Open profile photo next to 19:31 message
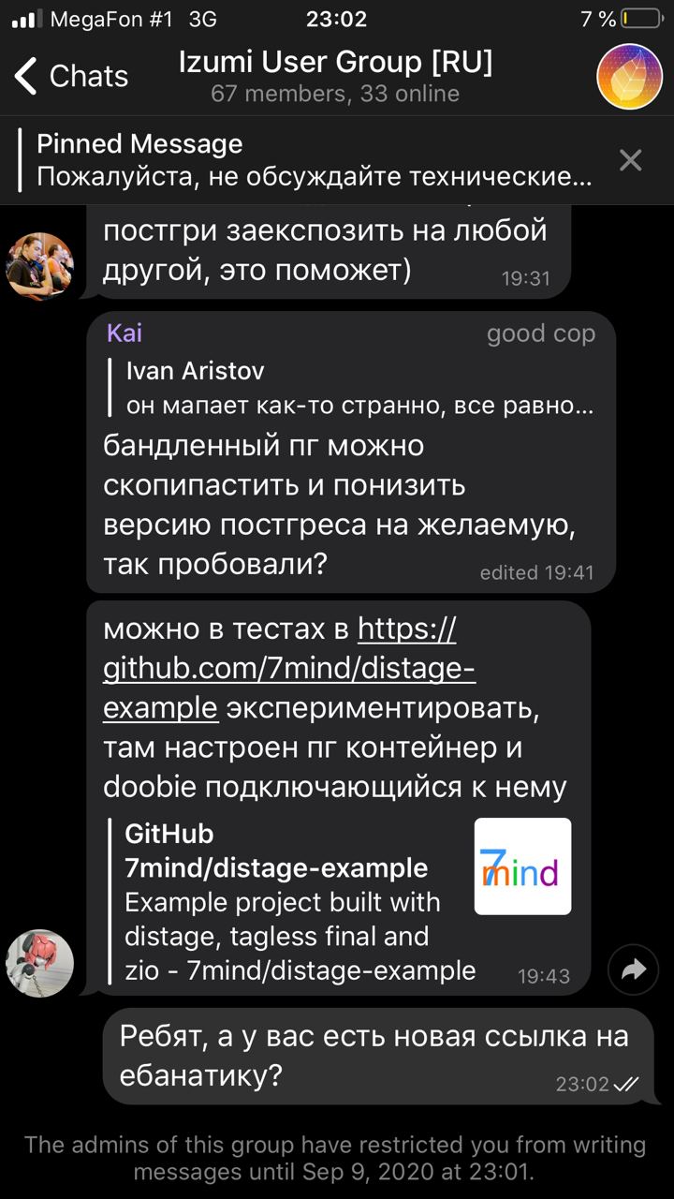 39,266
